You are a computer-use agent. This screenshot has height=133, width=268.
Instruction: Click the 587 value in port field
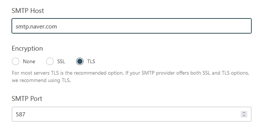20,115
